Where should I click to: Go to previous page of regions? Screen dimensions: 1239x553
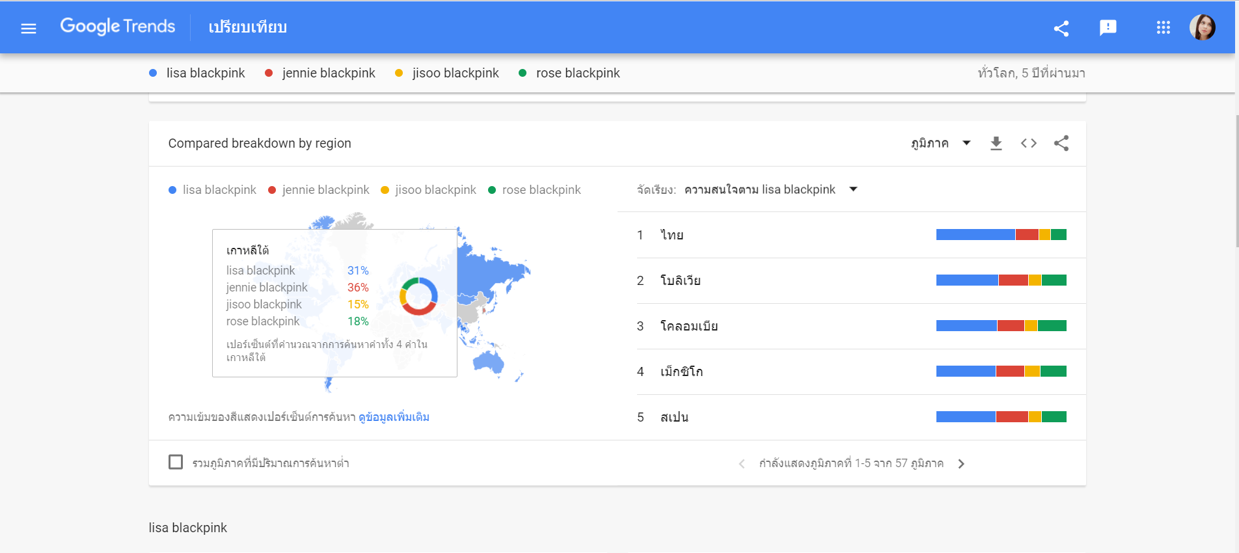click(742, 464)
